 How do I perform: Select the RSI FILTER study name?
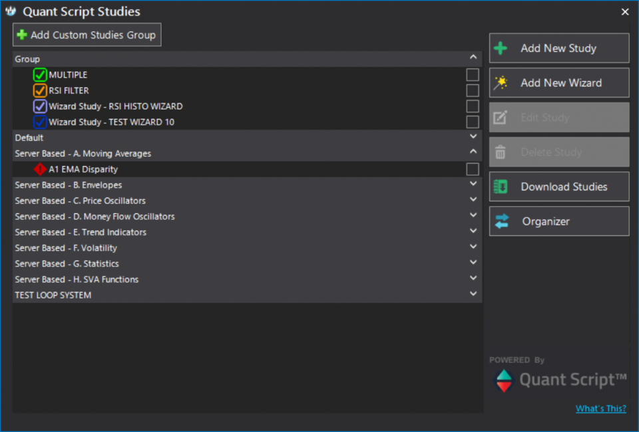coord(69,90)
